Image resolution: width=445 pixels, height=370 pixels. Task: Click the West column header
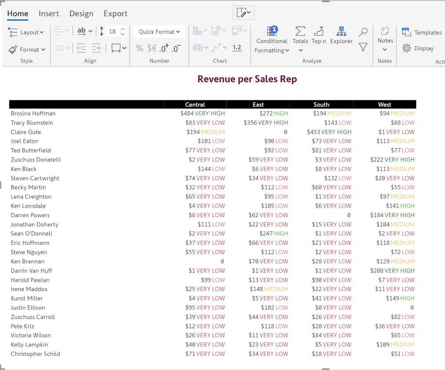point(384,105)
